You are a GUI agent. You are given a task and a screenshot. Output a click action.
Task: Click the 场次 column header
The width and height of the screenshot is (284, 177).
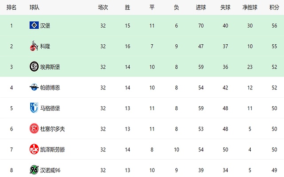[103, 8]
